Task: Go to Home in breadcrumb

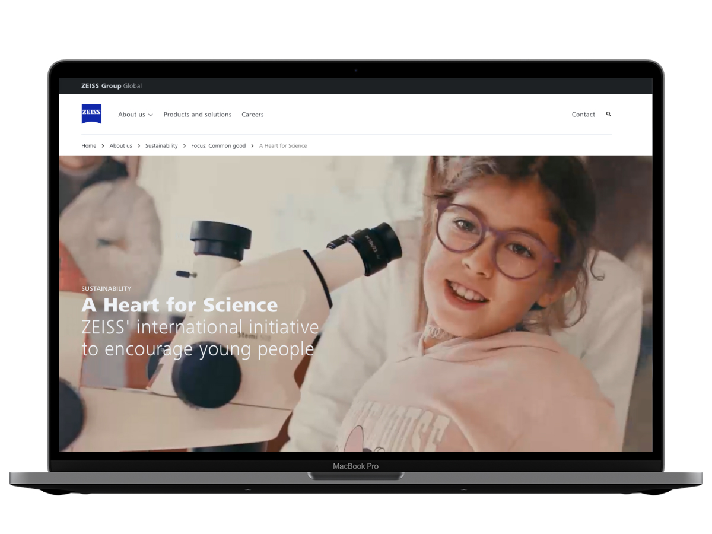Action: pos(88,145)
